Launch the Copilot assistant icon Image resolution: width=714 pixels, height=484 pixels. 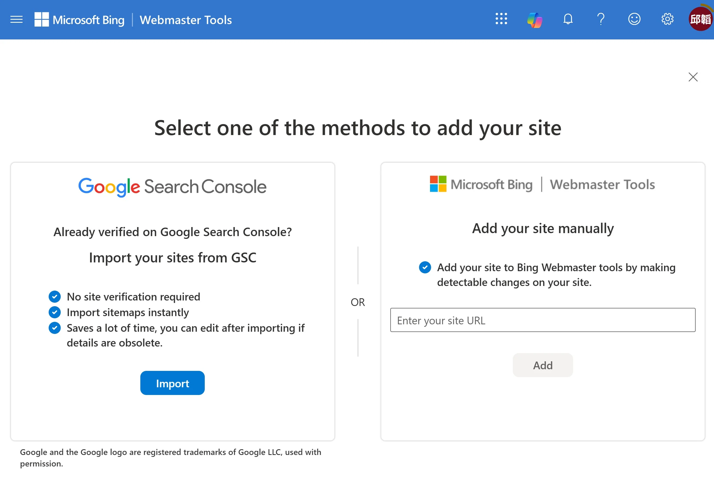(x=534, y=20)
